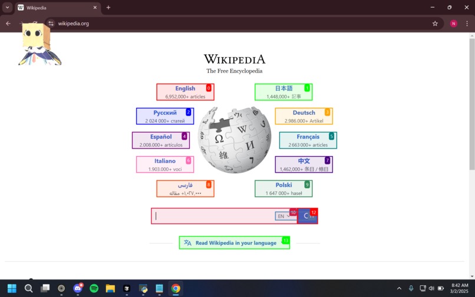Open Notepad from the taskbar
475x297 pixels.
159,288
